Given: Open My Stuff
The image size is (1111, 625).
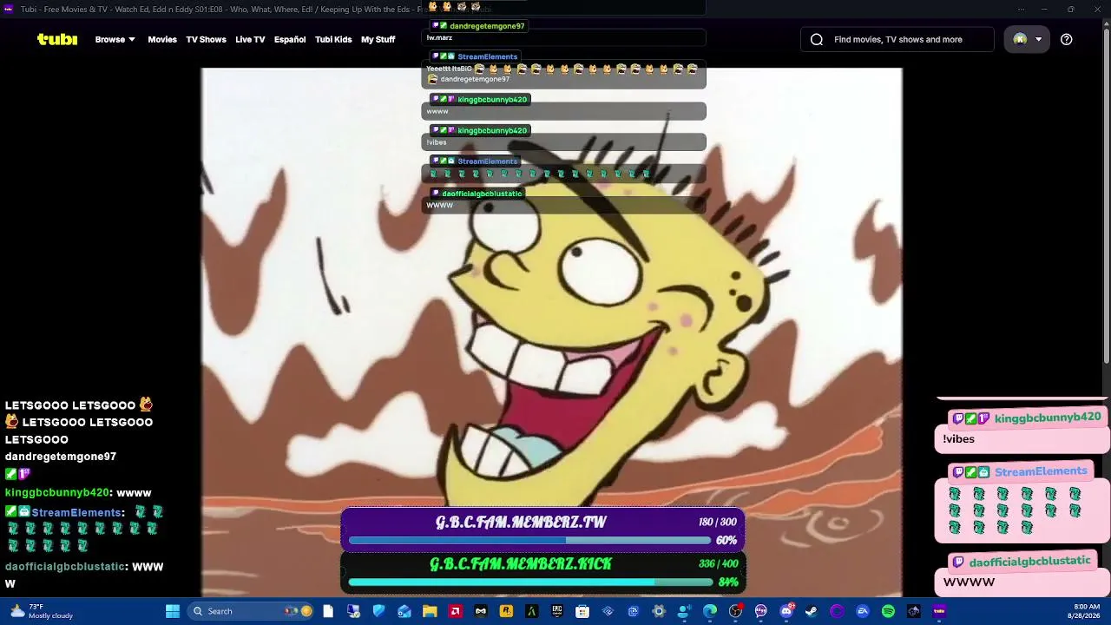Looking at the screenshot, I should click(x=378, y=39).
